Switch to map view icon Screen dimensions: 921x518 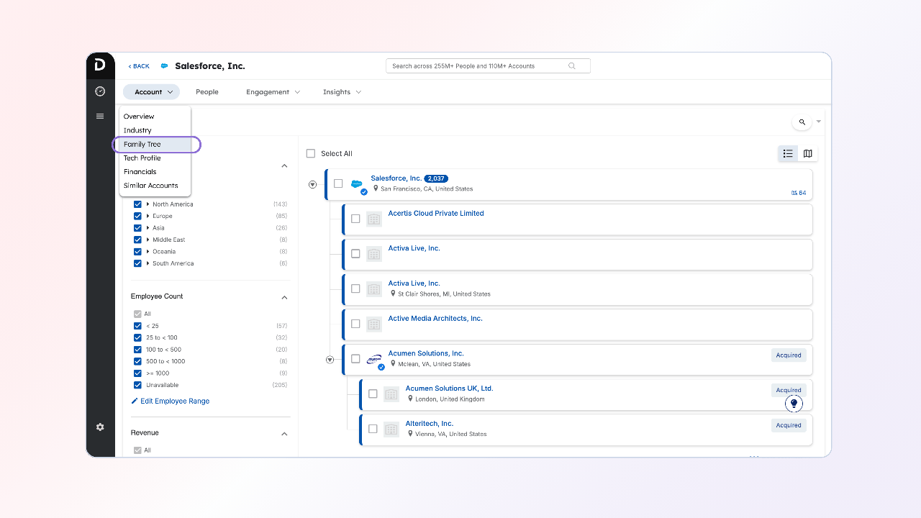click(x=807, y=153)
